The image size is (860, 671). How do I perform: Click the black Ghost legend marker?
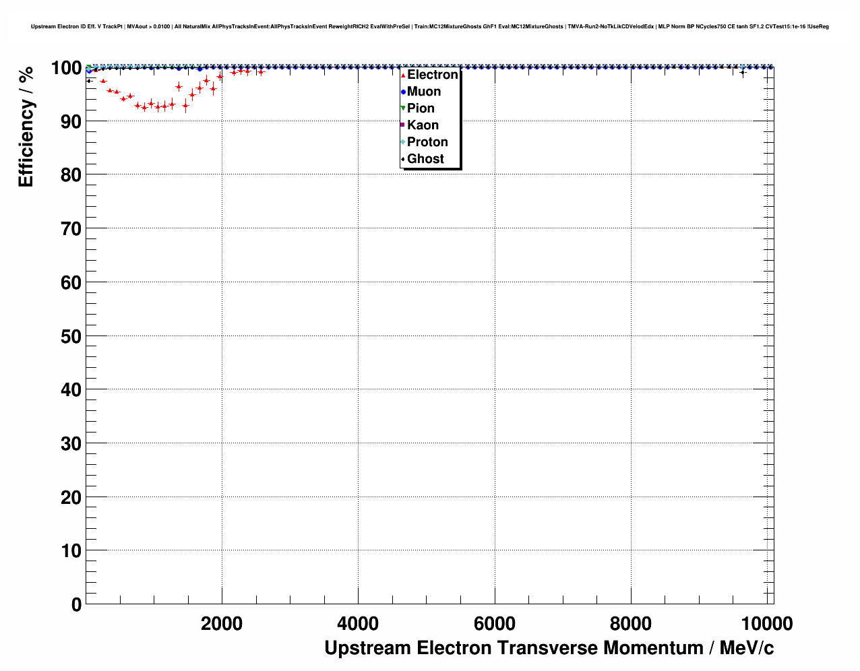pyautogui.click(x=403, y=159)
